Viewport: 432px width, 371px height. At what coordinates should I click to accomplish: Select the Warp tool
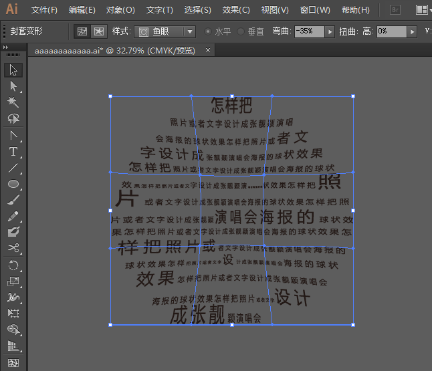(13, 297)
